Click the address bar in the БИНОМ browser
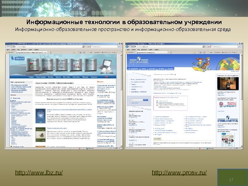248x186 pixels. pos(48,46)
